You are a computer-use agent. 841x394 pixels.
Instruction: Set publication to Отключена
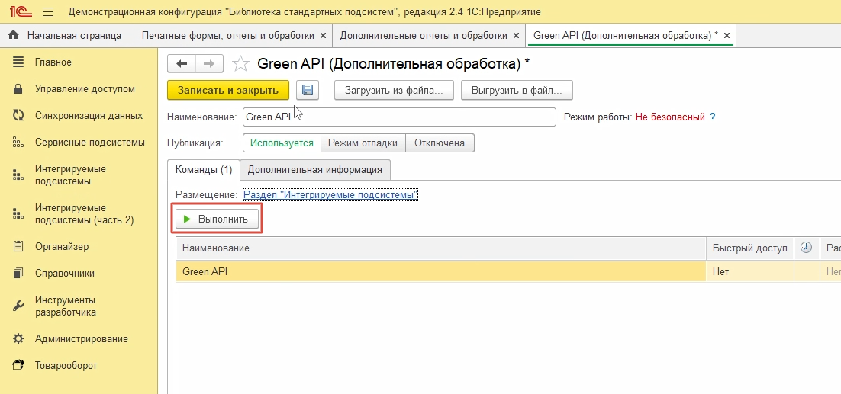440,143
